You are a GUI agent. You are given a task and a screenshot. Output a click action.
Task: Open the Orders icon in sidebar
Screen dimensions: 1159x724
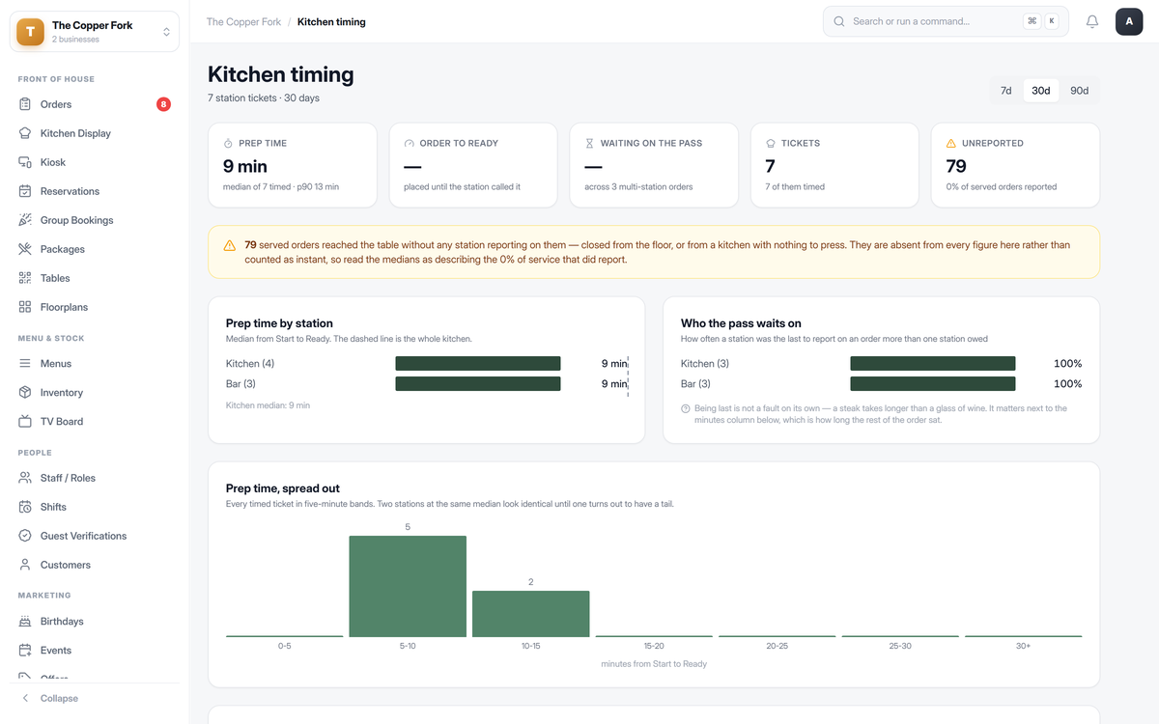pyautogui.click(x=25, y=104)
